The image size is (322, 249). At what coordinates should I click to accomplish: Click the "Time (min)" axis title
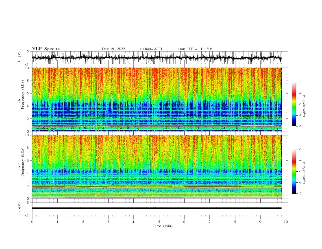163,226
